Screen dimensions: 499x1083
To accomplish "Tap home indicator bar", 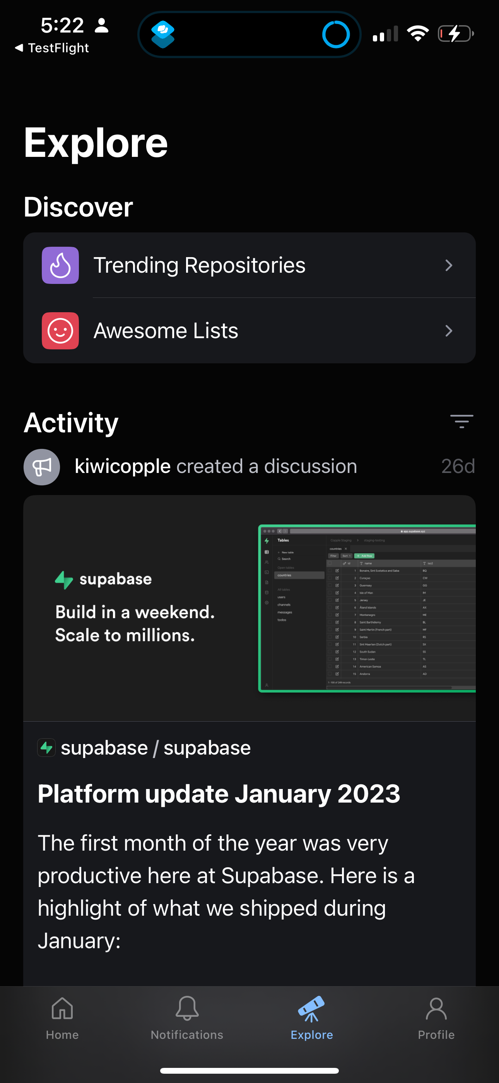I will pyautogui.click(x=249, y=1071).
